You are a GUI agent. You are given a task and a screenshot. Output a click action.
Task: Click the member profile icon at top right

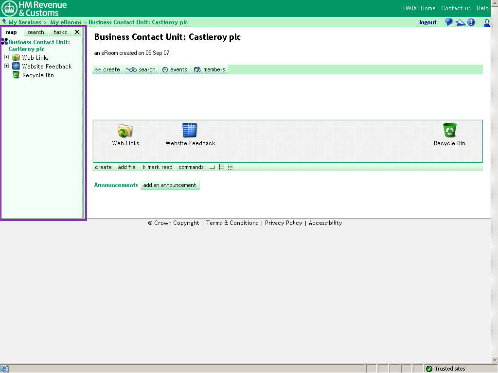coord(486,22)
